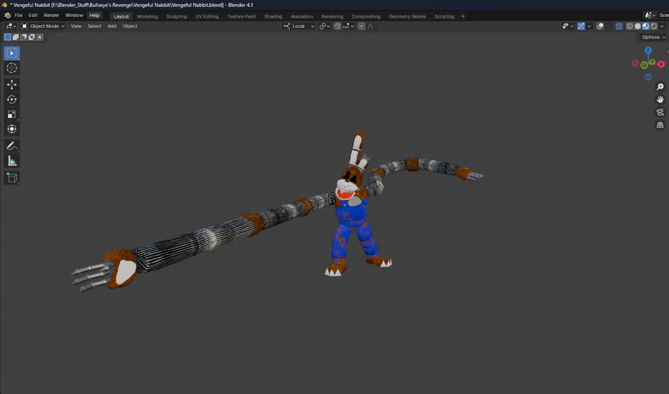Add a new workspace with plus icon
Image resolution: width=669 pixels, height=394 pixels.
463,16
